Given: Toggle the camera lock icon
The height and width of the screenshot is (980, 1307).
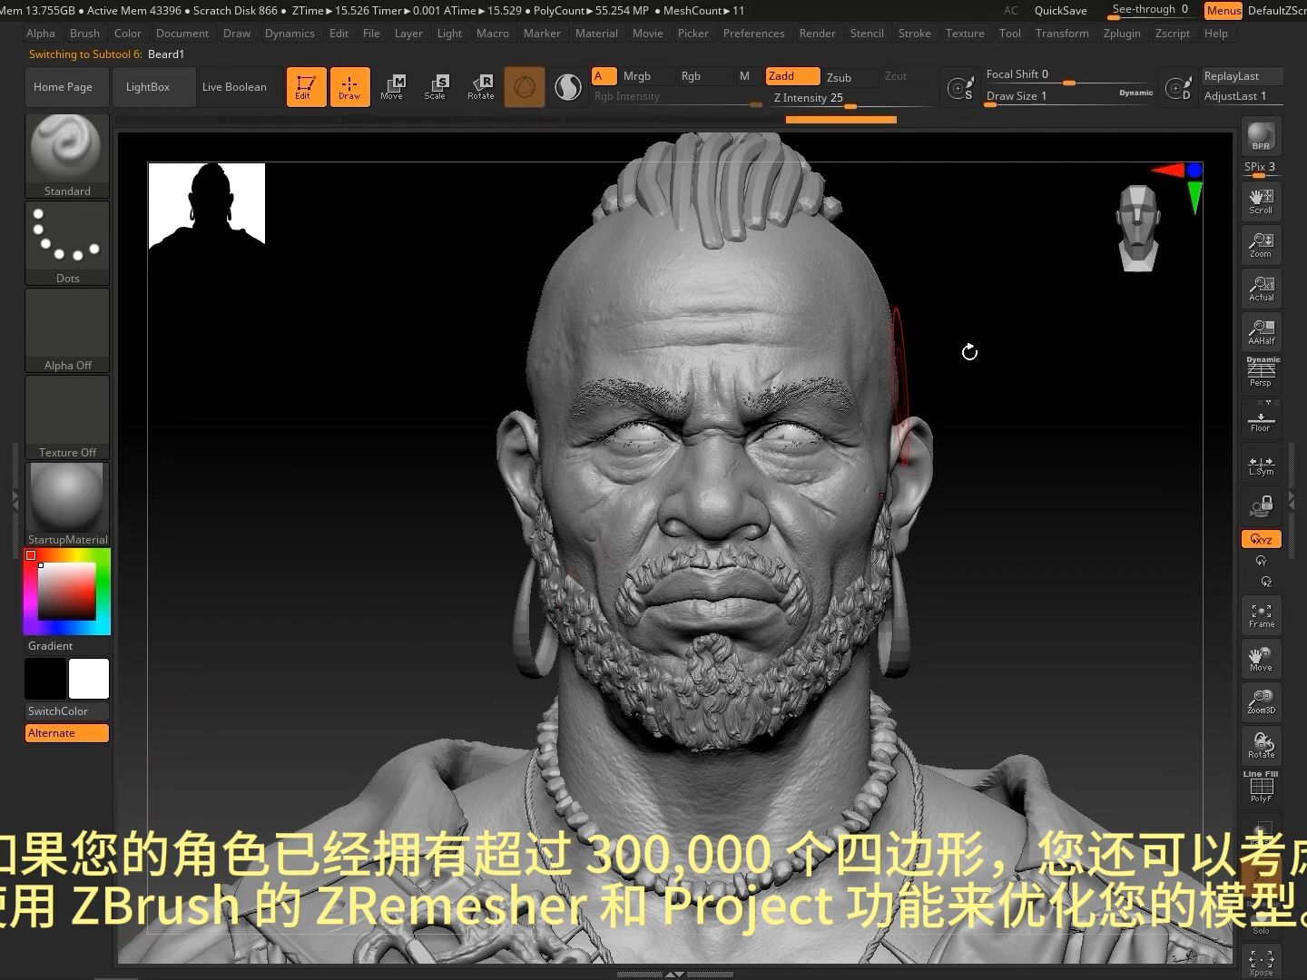Looking at the screenshot, I should (x=1261, y=505).
